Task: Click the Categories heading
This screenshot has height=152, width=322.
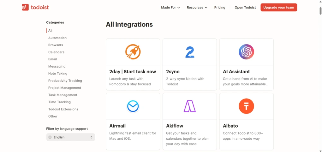Action: pos(55,22)
